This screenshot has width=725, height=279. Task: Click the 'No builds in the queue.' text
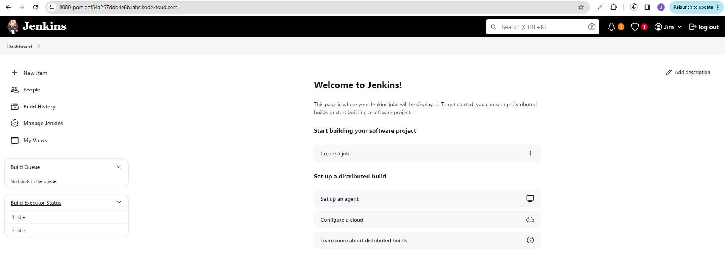point(34,181)
